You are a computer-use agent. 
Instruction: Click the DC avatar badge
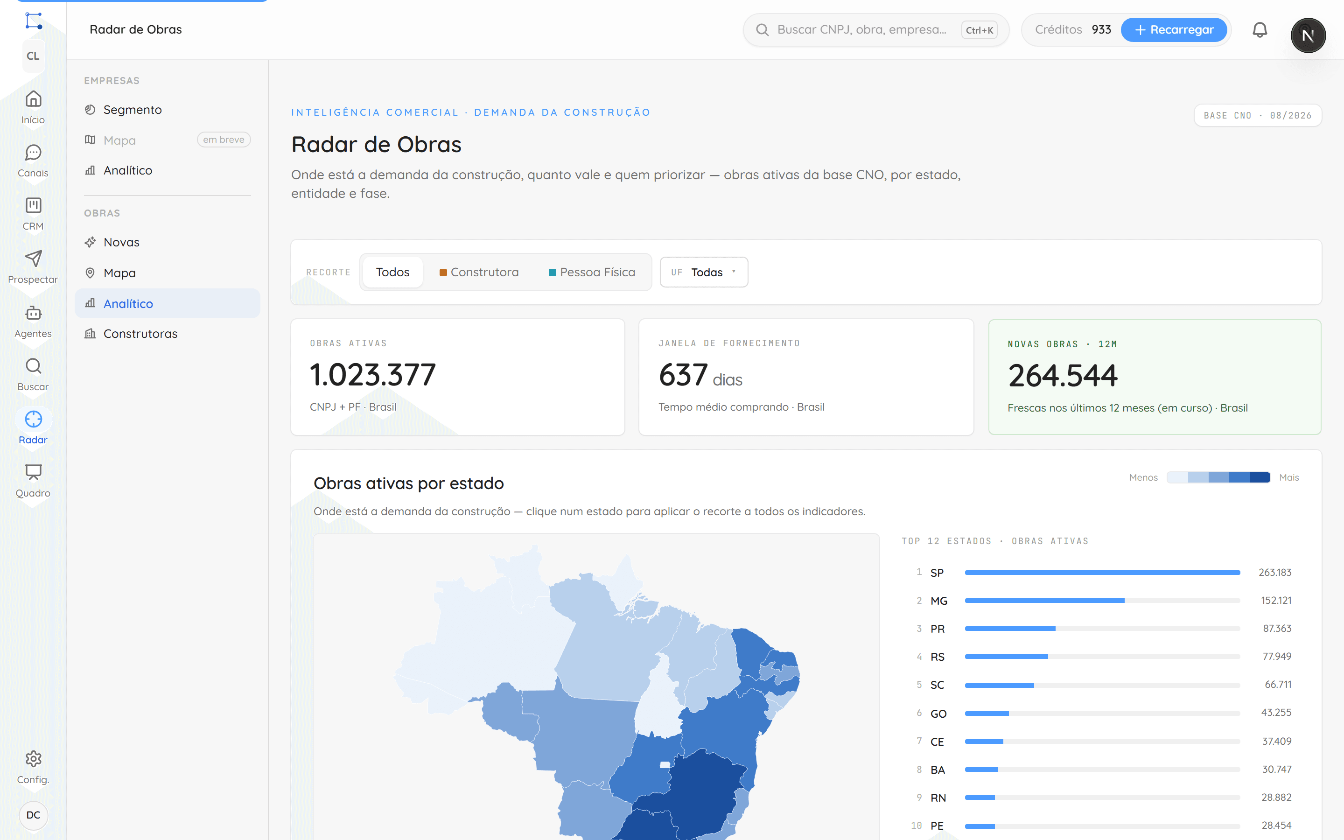(33, 815)
